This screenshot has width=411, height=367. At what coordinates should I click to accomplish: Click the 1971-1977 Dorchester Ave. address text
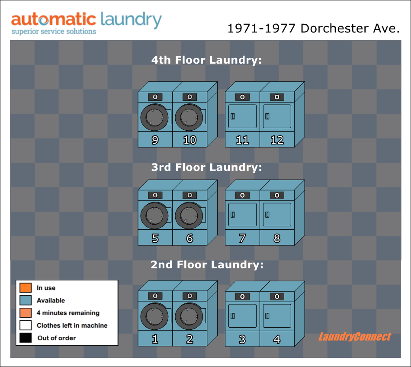[313, 29]
